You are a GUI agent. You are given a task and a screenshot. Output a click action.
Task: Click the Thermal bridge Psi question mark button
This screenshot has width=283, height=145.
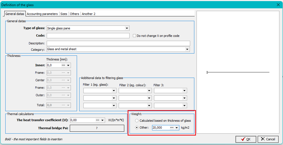click(x=97, y=128)
